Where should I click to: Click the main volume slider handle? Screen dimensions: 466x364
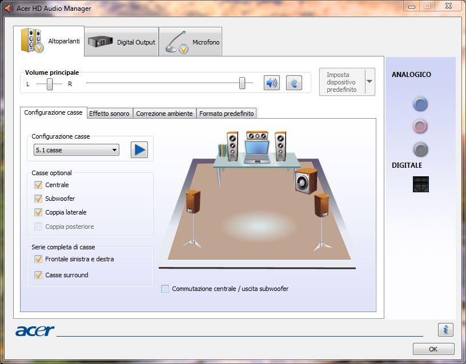[242, 83]
